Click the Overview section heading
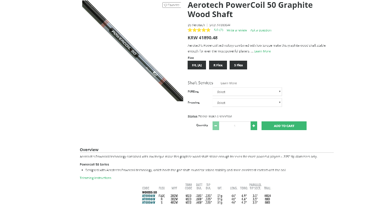This screenshot has height=210, width=377. [89, 149]
